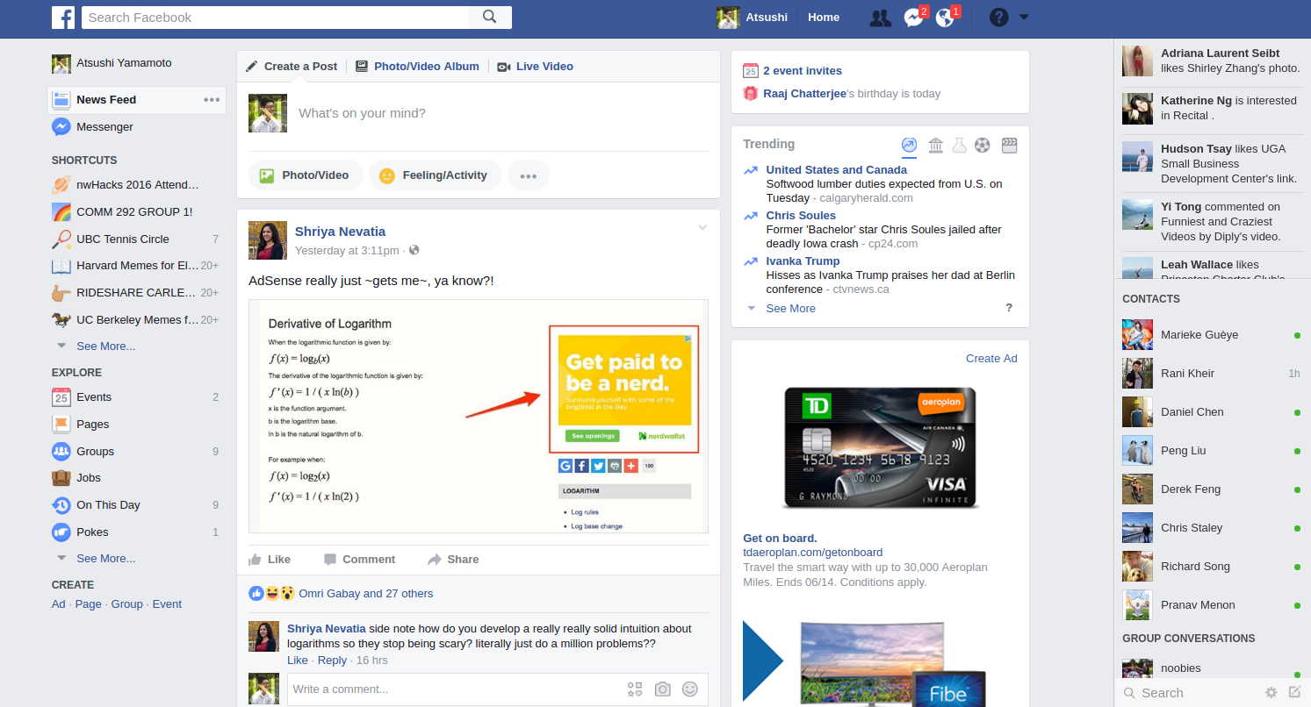Click the TD Aeroplan Visa card ad image
The width and height of the screenshot is (1311, 707).
point(880,447)
